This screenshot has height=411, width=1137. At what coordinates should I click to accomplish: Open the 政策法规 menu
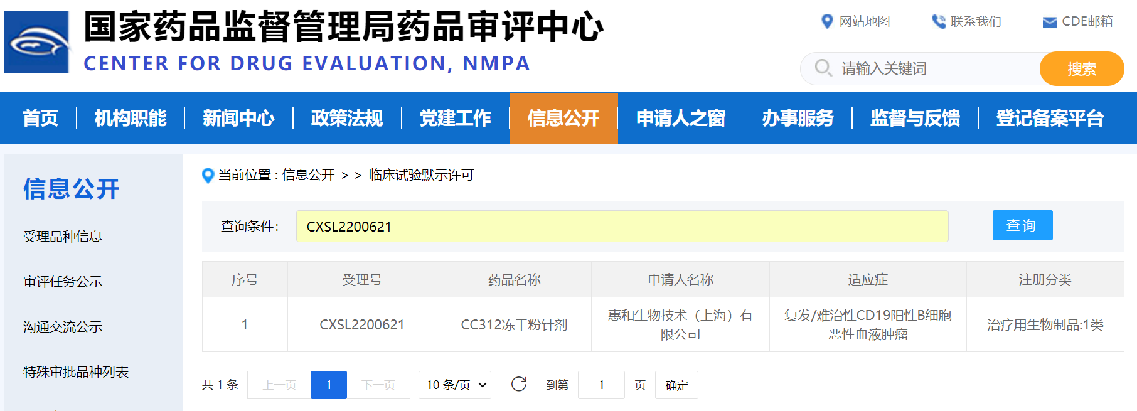[347, 118]
